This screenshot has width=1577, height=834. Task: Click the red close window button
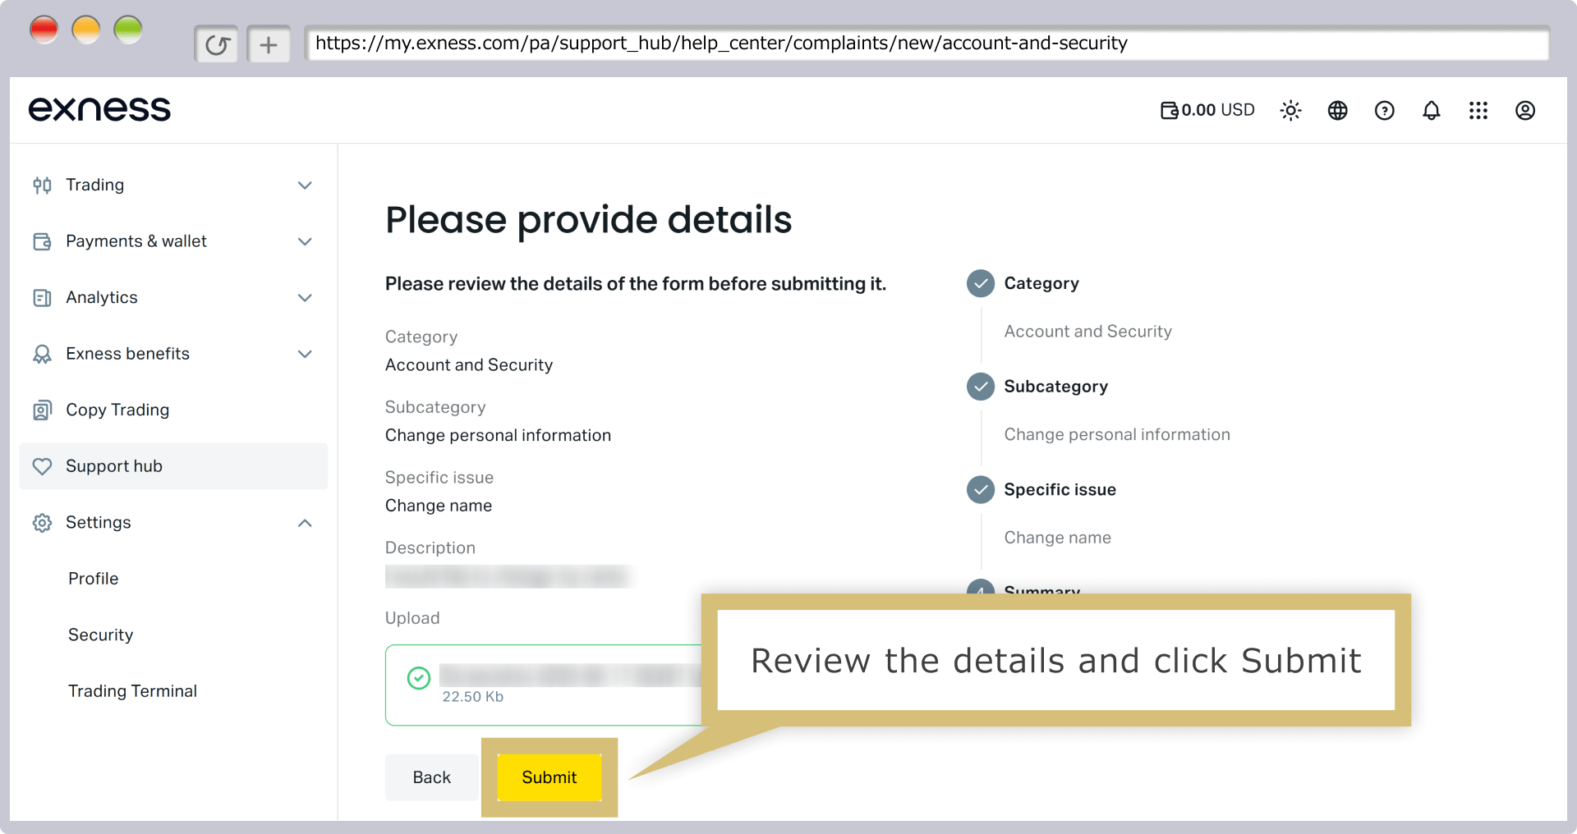(44, 30)
